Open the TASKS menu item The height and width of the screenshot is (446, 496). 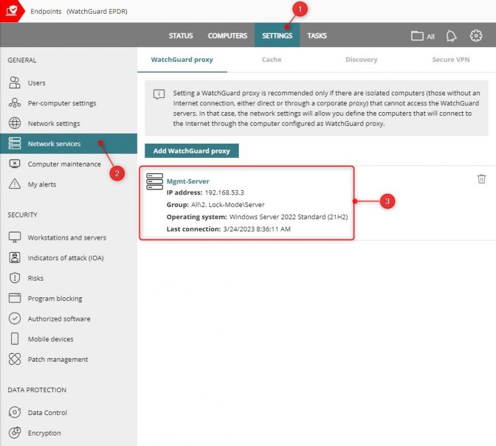317,36
